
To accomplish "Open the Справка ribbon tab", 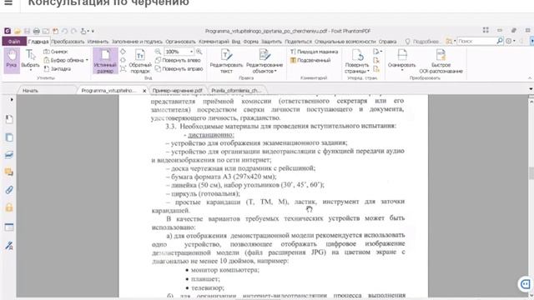I will pos(387,42).
